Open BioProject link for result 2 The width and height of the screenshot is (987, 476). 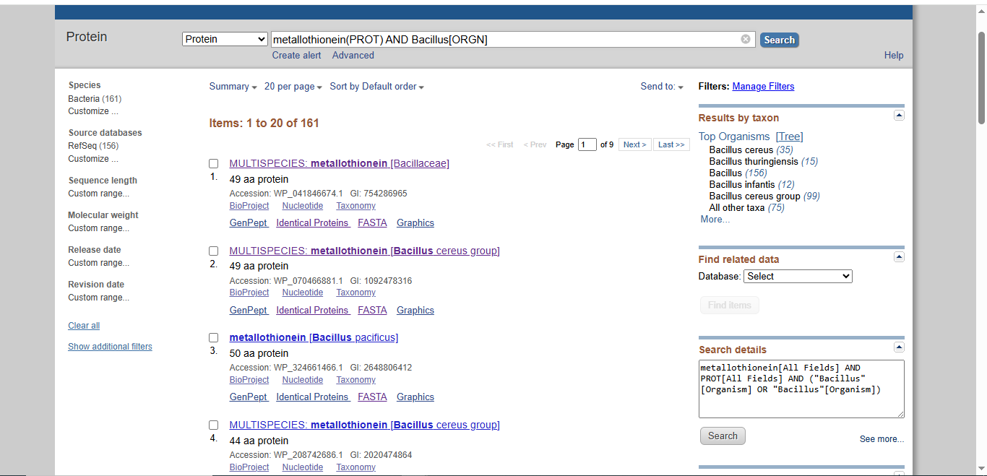249,293
